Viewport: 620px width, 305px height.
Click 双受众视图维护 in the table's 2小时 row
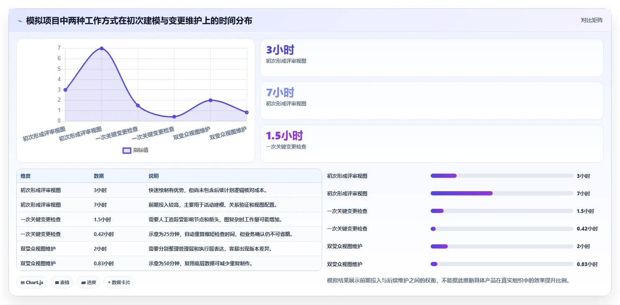pyautogui.click(x=38, y=249)
